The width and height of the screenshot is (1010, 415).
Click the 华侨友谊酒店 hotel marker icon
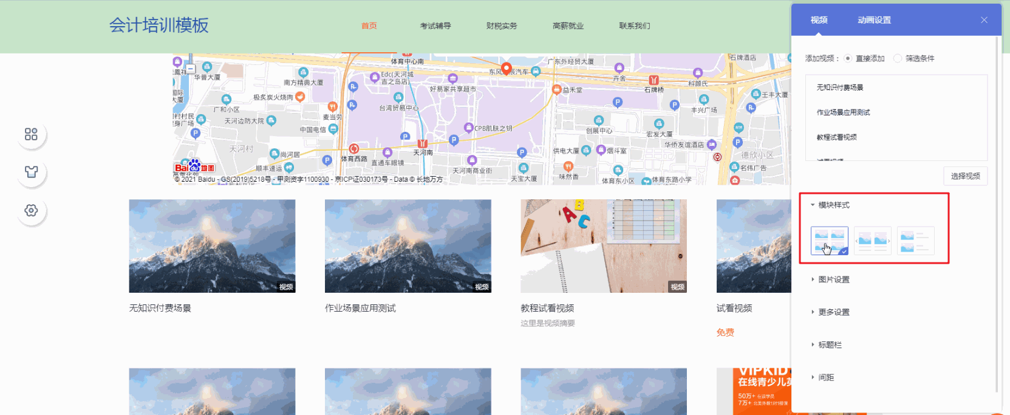point(712,145)
